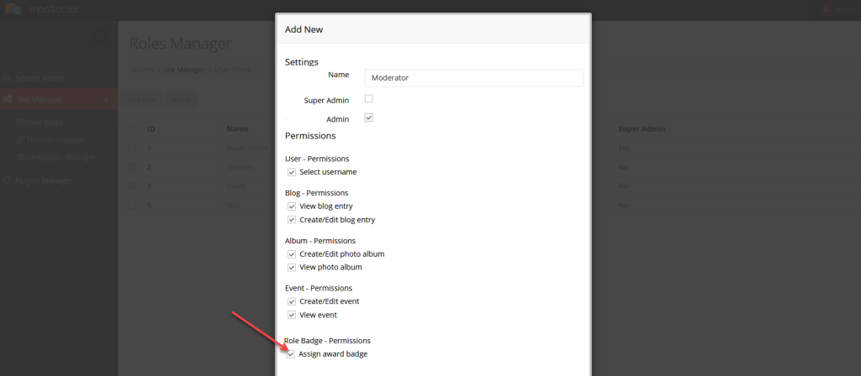This screenshot has width=861, height=376.
Task: Toggle the View blog entry permission
Action: pos(292,206)
